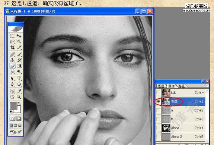Viewport: 214px width, 145px height.
Task: Maximize the 未标题-1 document window
Action: (x=144, y=11)
